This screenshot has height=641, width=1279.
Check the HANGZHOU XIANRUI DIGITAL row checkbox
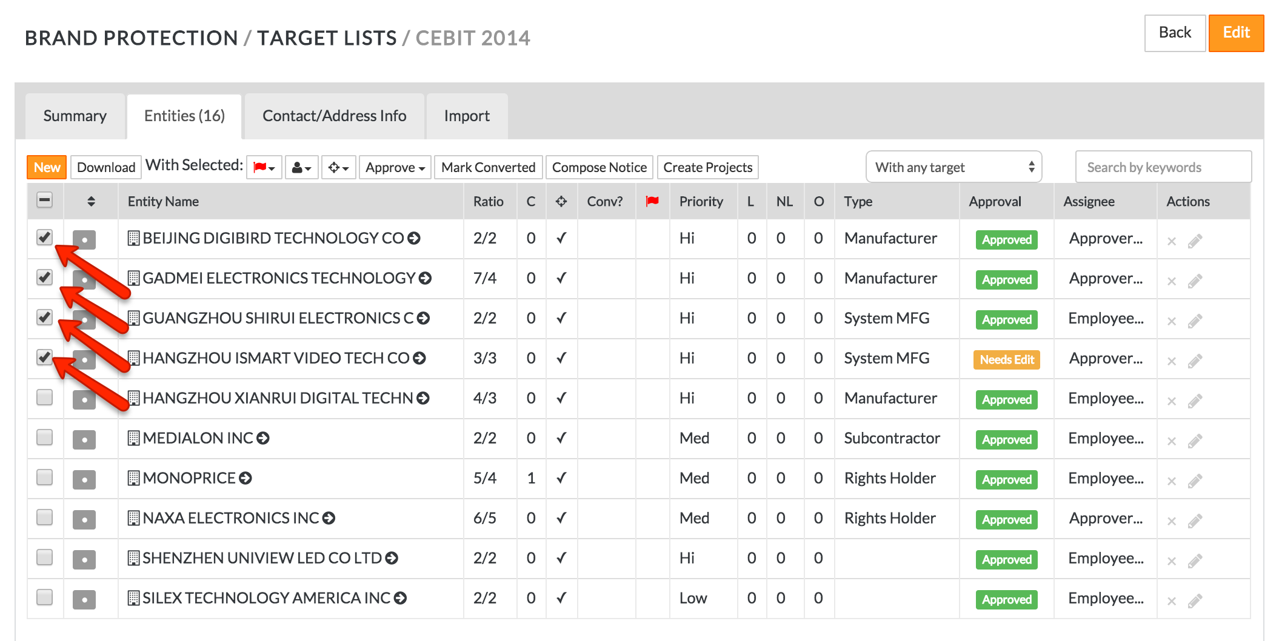pos(45,397)
